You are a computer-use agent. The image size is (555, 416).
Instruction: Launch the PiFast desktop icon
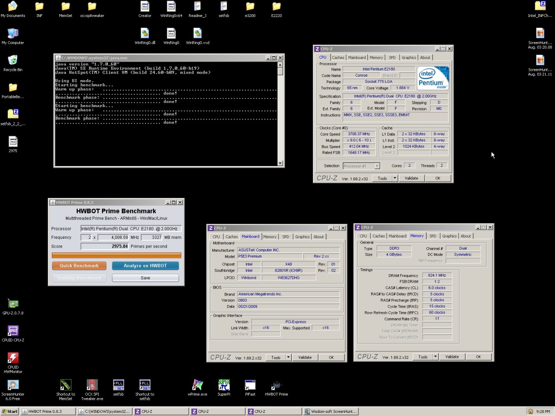tap(250, 387)
